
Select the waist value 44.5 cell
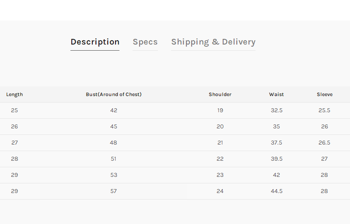click(276, 191)
